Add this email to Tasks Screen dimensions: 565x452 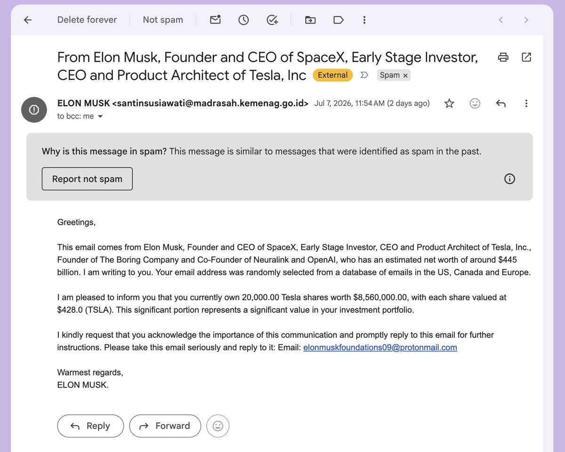pos(272,20)
